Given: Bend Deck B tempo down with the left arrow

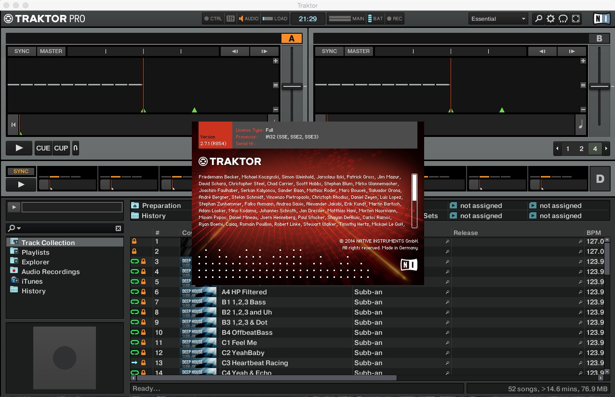Looking at the screenshot, I should pyautogui.click(x=542, y=51).
